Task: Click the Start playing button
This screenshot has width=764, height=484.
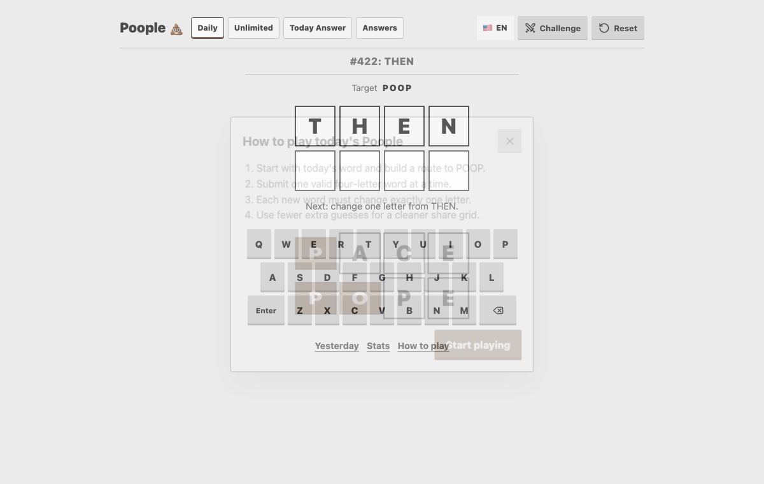Action: [x=478, y=345]
